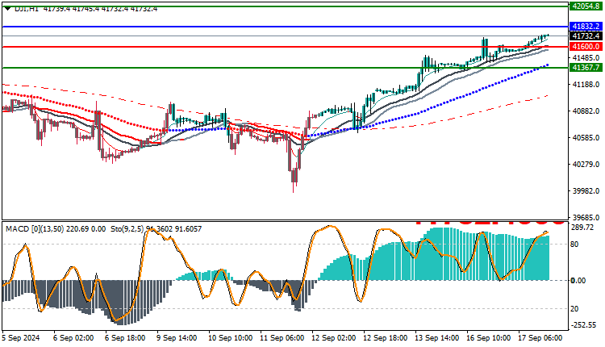Click the 40585.0 price axis value
605x347 pixels.
coord(586,138)
